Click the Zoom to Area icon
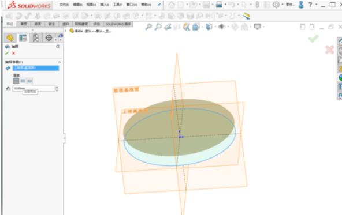 tap(158, 27)
